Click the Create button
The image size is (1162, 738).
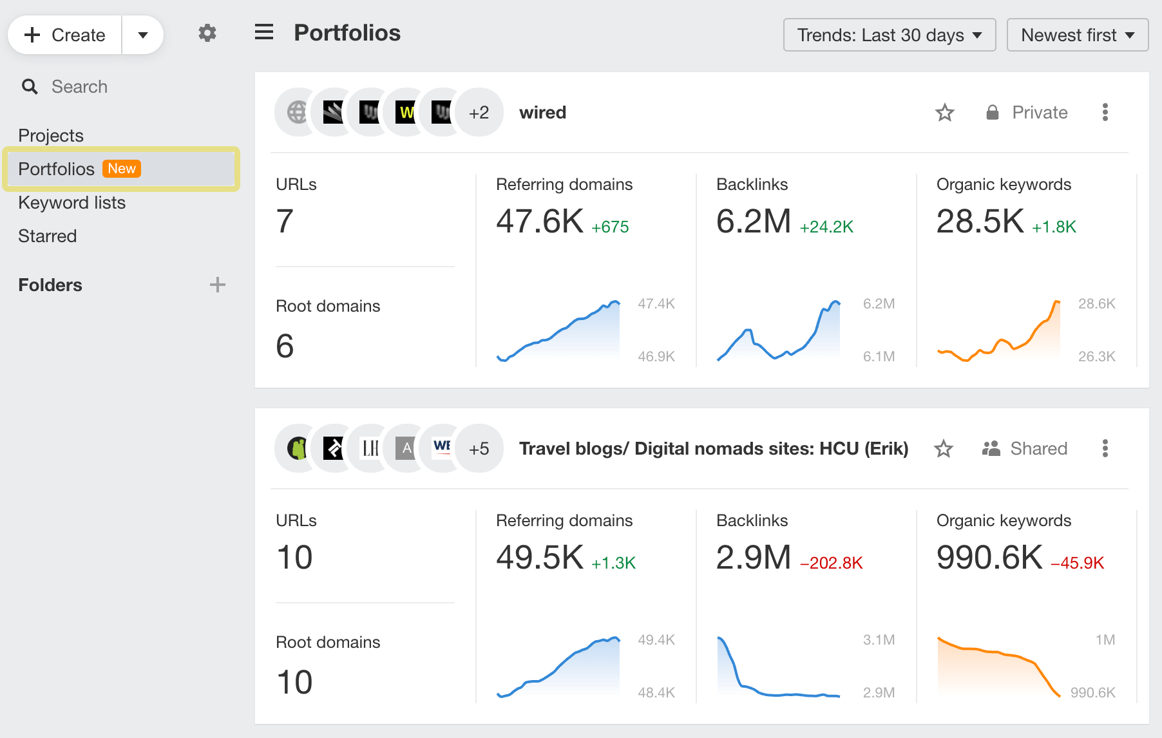[64, 35]
